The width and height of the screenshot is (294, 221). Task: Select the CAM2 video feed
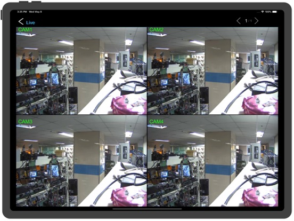[x=213, y=71]
